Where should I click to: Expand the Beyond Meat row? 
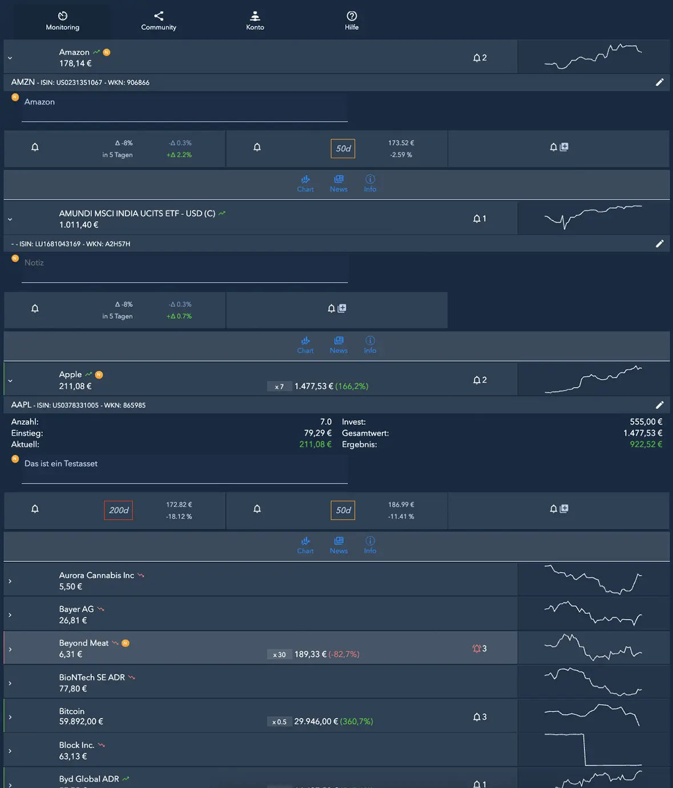click(10, 649)
